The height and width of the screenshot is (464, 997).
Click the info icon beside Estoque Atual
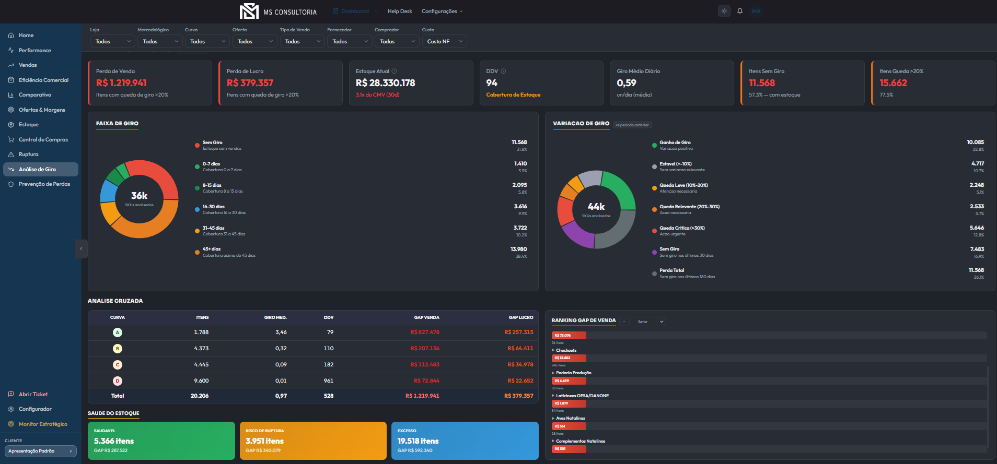coord(395,72)
